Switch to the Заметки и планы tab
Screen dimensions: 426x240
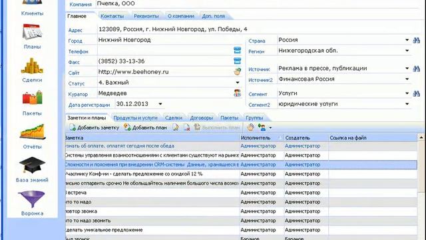(87, 118)
